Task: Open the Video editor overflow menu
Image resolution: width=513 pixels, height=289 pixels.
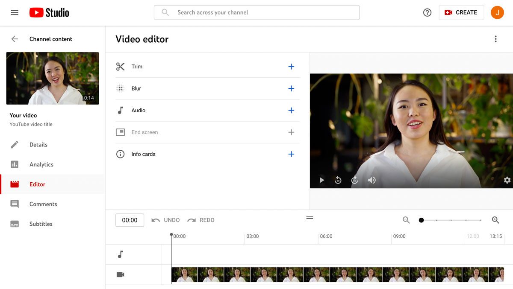Action: (x=495, y=38)
